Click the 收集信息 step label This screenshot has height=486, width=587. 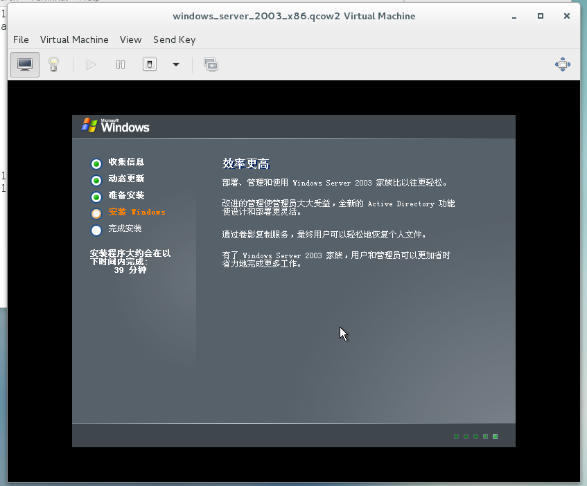(x=126, y=162)
